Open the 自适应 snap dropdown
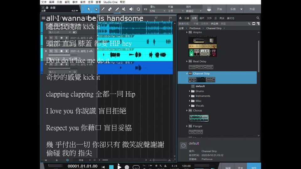The width and height of the screenshot is (301, 169). click(194, 11)
